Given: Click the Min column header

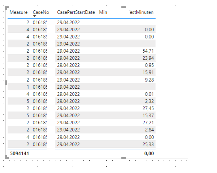Looking at the screenshot, I should point(103,12).
